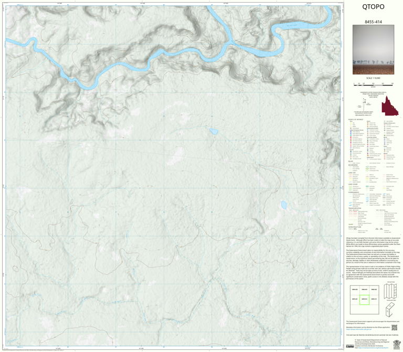
Task: Click the maroon Queensland locator map
Action: [390, 105]
